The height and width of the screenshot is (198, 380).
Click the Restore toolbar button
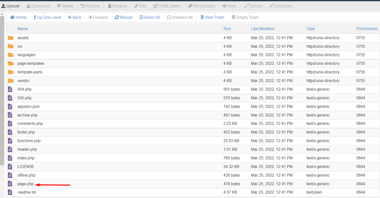90,6
